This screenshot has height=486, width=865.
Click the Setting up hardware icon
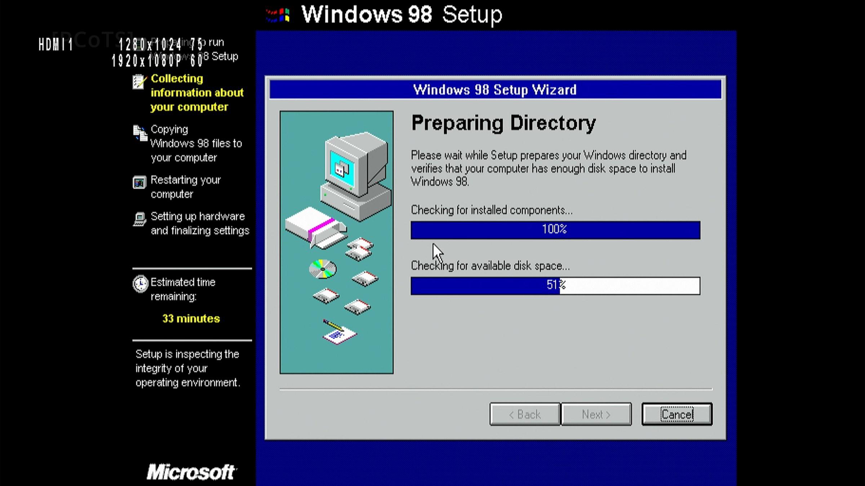pos(139,219)
